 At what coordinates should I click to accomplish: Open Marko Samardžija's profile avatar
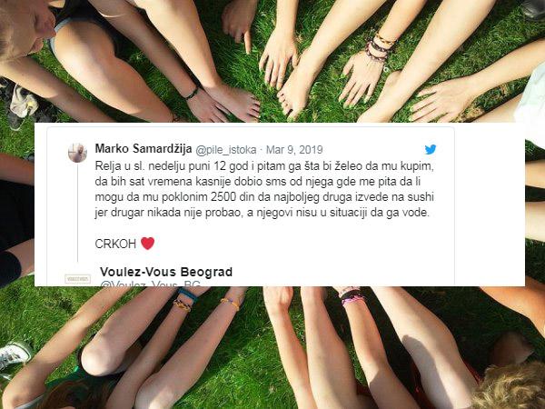coord(77,153)
